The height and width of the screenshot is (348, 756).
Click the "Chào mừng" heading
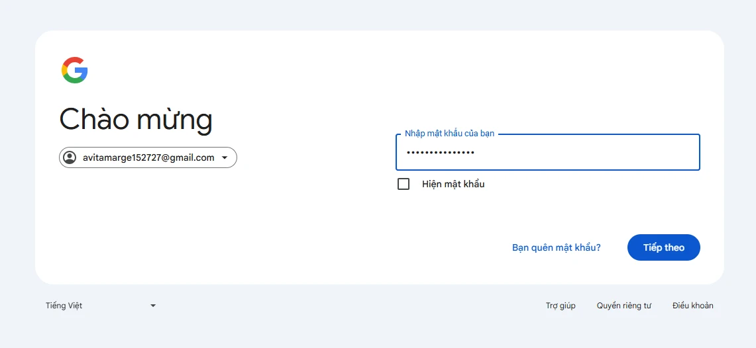tap(136, 120)
